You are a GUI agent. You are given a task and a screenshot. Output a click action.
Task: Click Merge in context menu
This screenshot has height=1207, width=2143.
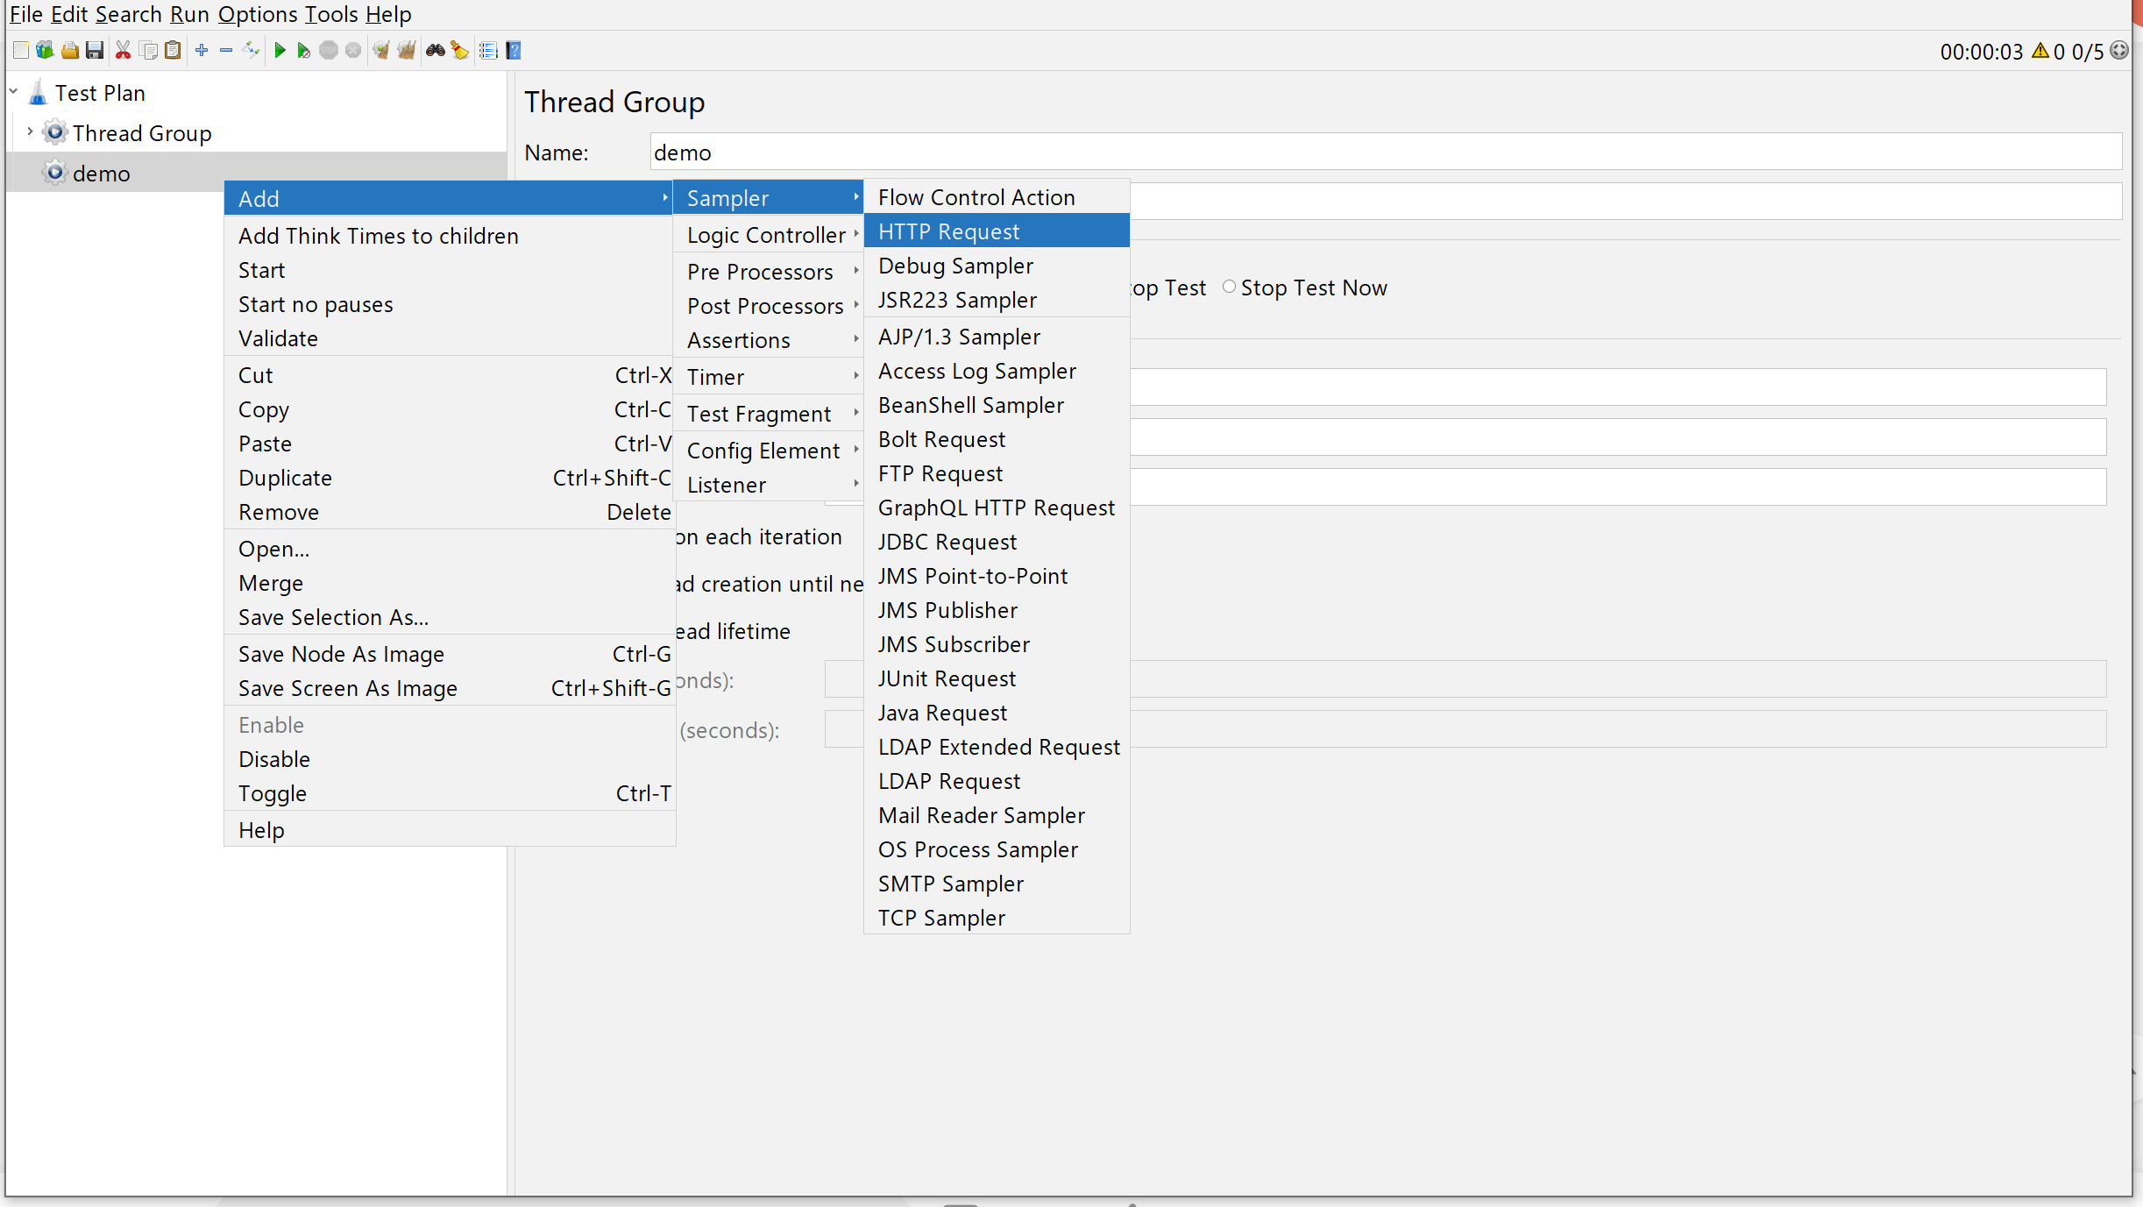click(450, 583)
